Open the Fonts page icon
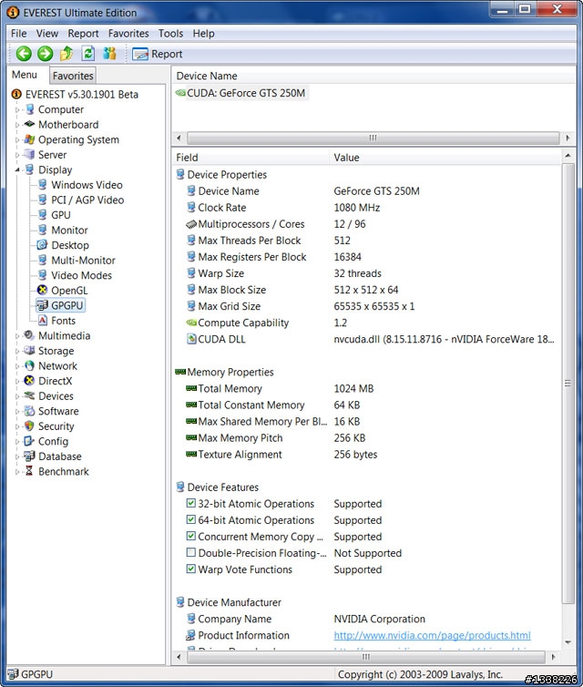 click(x=42, y=321)
